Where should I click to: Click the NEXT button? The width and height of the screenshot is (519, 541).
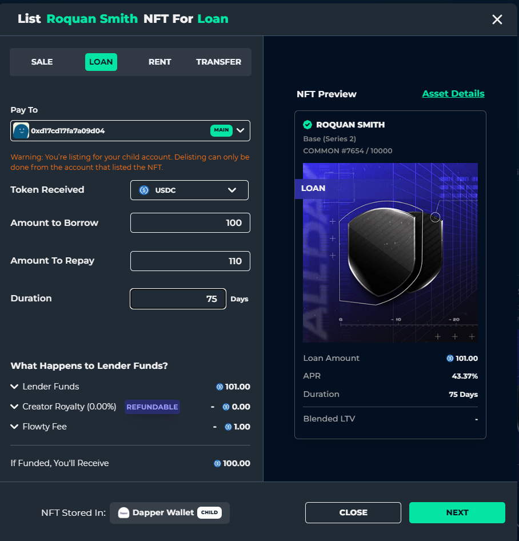pyautogui.click(x=457, y=512)
